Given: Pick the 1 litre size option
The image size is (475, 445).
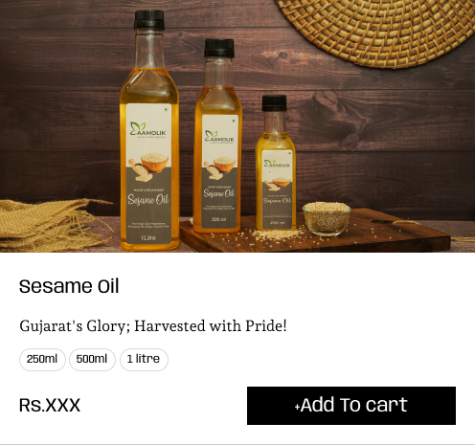Looking at the screenshot, I should (x=144, y=360).
